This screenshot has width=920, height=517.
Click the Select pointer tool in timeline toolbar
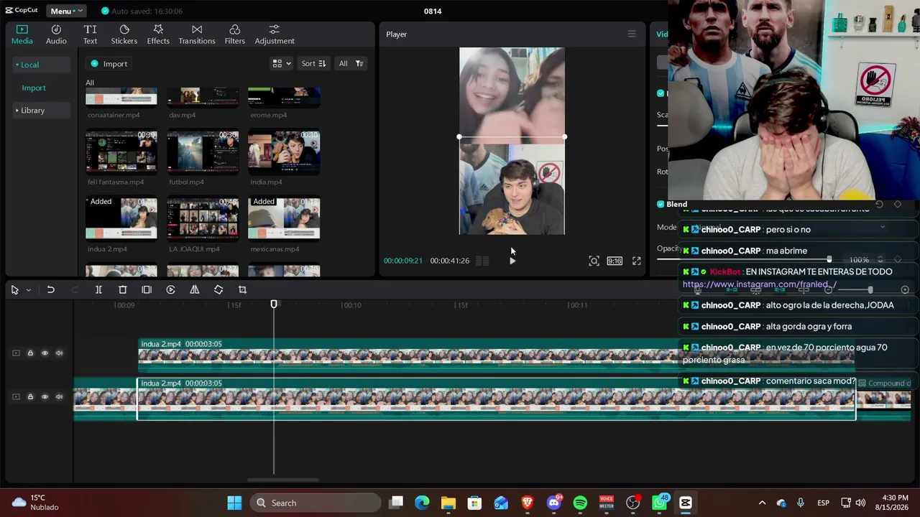(14, 289)
